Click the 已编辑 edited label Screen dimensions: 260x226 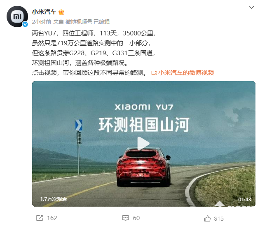[102, 22]
